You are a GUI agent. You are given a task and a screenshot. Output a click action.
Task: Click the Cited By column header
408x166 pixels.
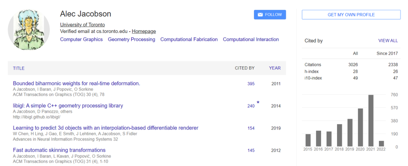pyautogui.click(x=244, y=68)
